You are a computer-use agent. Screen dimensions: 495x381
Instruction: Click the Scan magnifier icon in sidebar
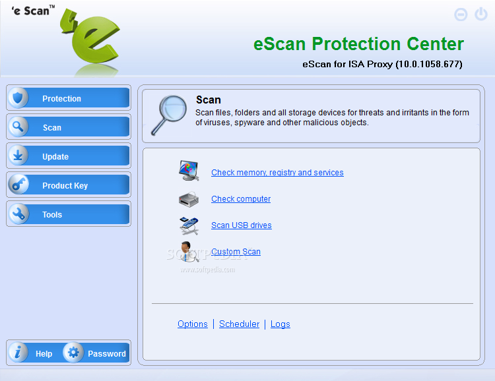pos(18,127)
